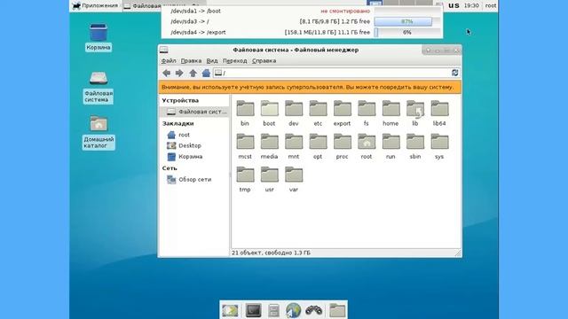
Task: Open the Правка menu
Action: click(191, 61)
